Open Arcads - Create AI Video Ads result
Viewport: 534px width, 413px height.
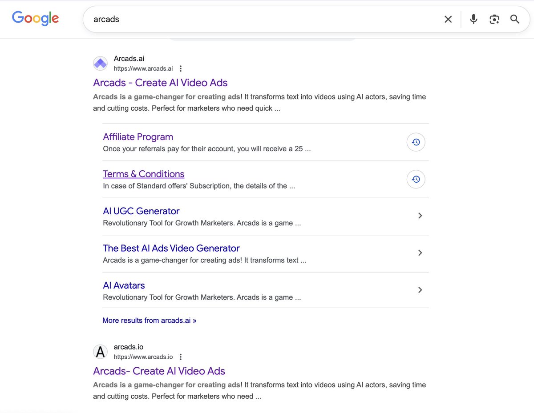[160, 83]
